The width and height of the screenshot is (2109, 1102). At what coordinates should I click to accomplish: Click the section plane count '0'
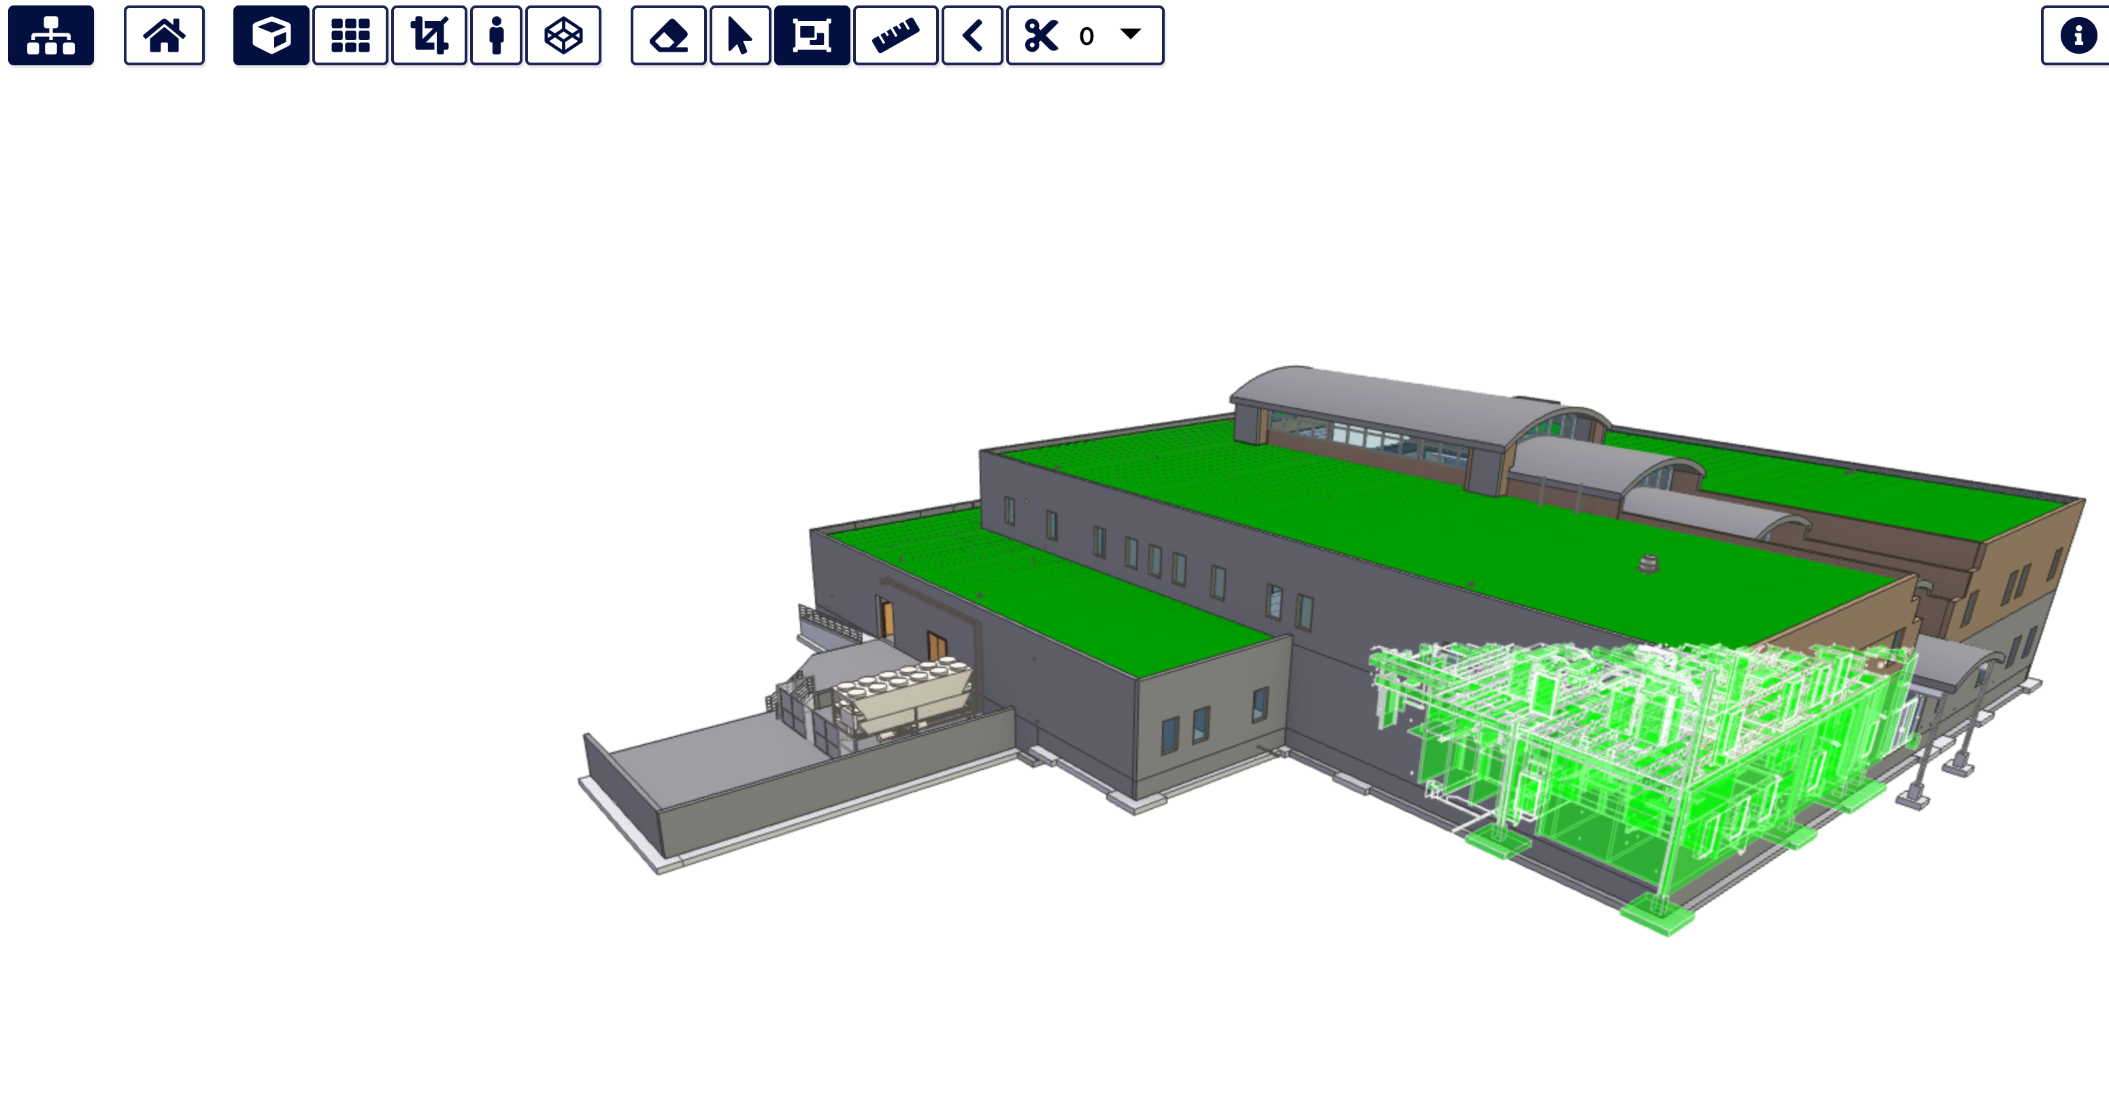(1086, 37)
